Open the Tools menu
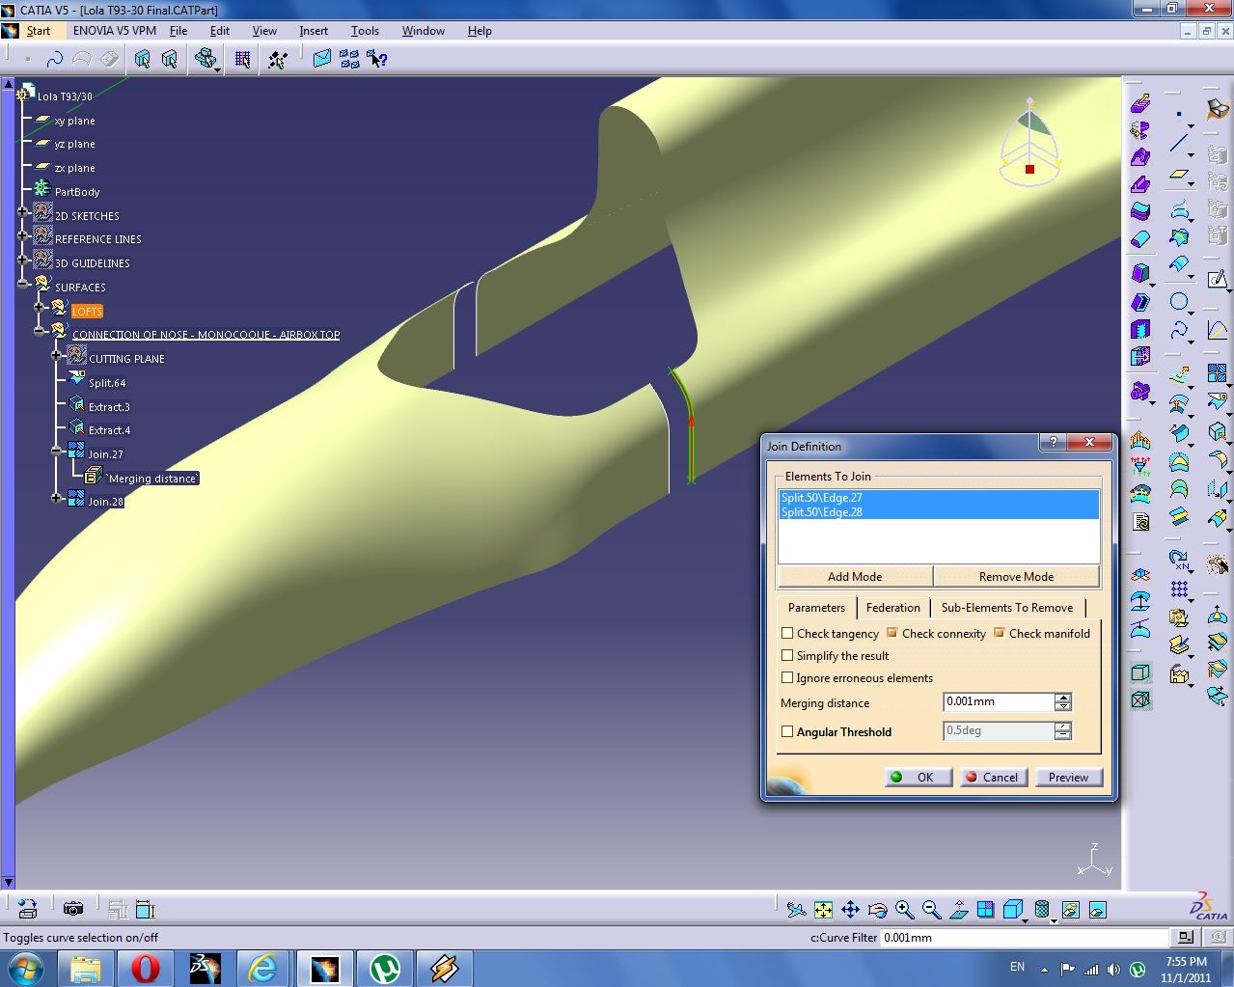This screenshot has width=1234, height=987. 364,30
